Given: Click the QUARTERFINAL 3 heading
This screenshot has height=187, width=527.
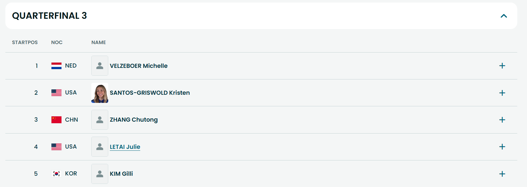Looking at the screenshot, I should 49,16.
